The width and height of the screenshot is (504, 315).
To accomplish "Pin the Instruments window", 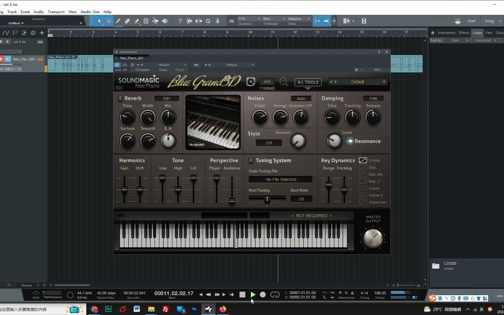I will pyautogui.click(x=379, y=52).
